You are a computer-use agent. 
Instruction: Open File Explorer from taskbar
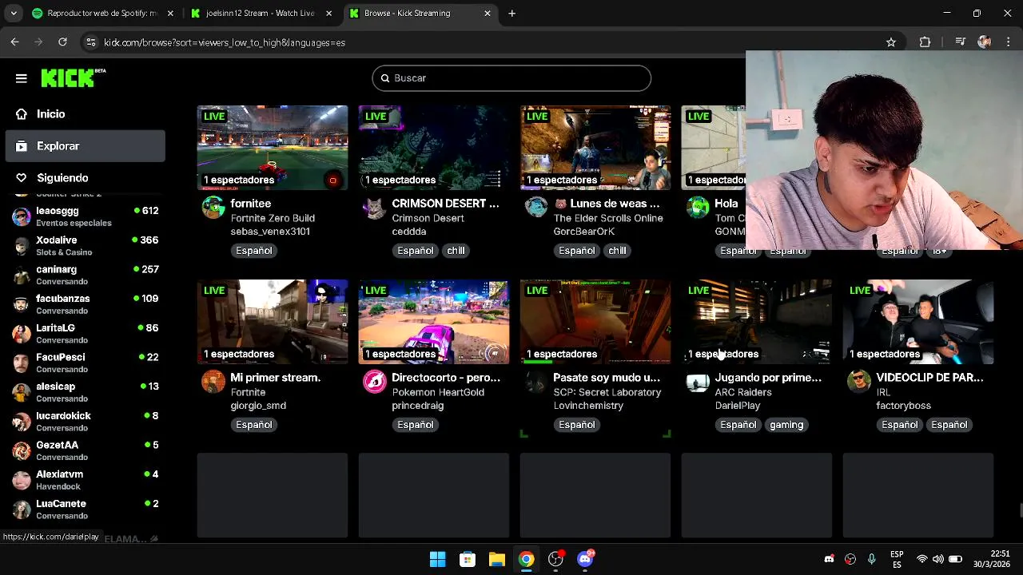(x=497, y=559)
